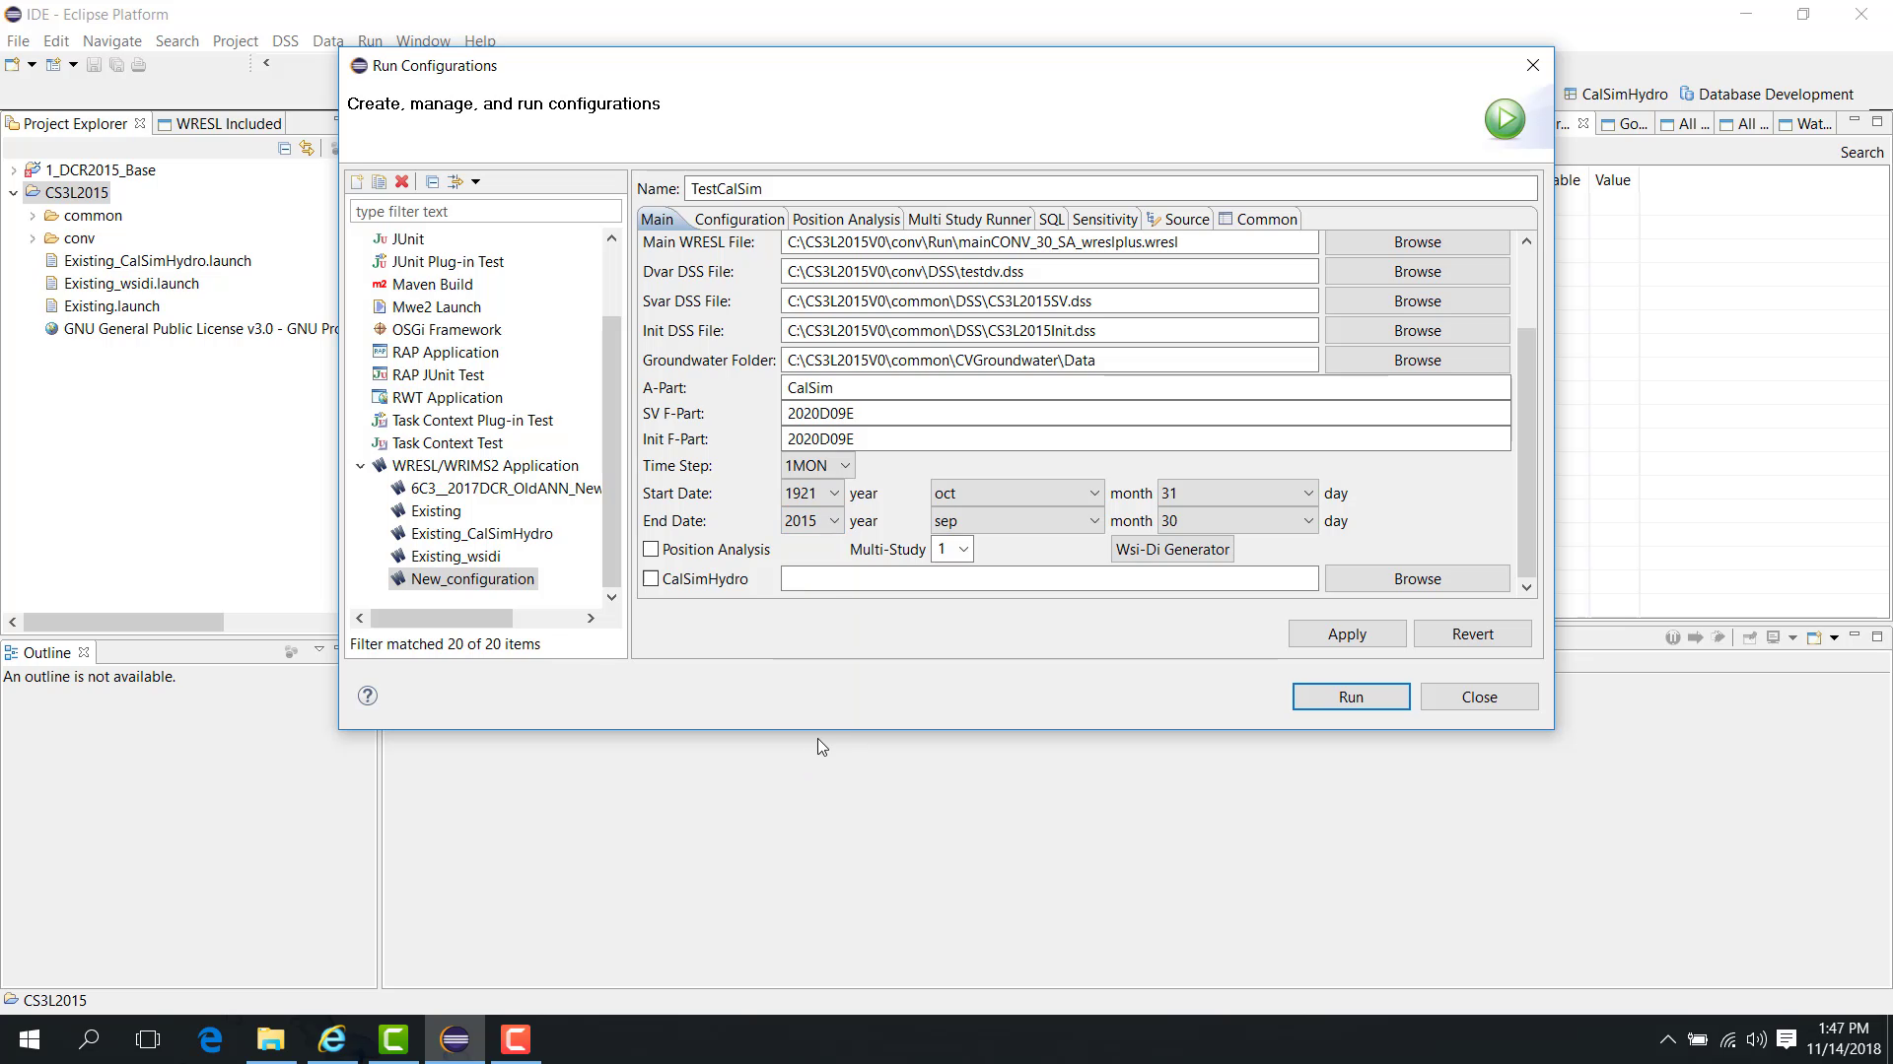This screenshot has width=1893, height=1064.
Task: Open the DSS menu
Action: [x=285, y=41]
